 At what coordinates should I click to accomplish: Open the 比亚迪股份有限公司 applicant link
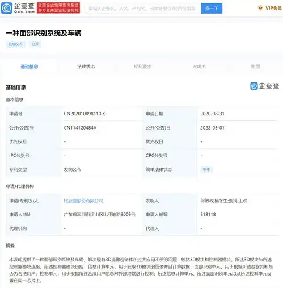[83, 201]
